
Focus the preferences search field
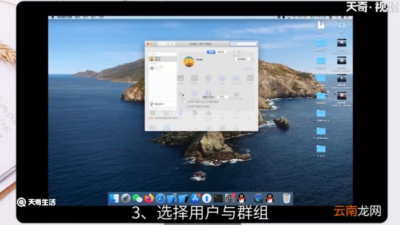click(x=243, y=44)
